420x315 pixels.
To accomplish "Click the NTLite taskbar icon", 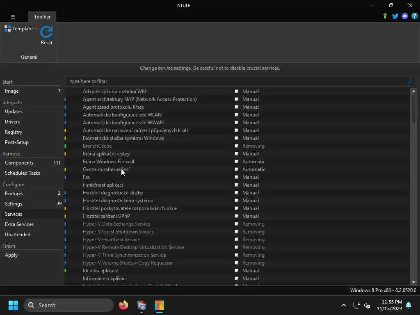I will [x=160, y=305].
